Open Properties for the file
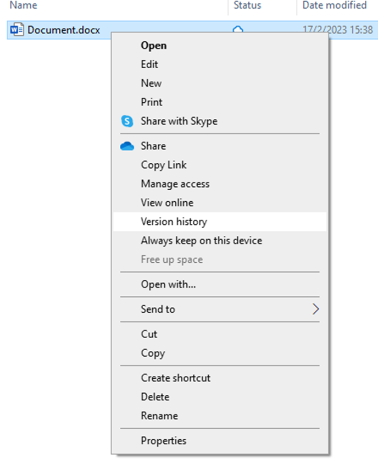This screenshot has height=464, width=378. point(163,441)
